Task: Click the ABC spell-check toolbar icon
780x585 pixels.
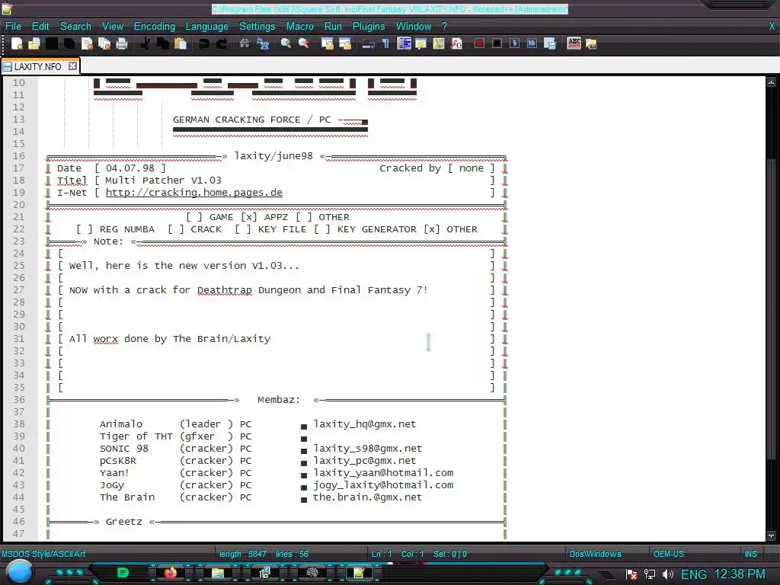Action: click(574, 43)
